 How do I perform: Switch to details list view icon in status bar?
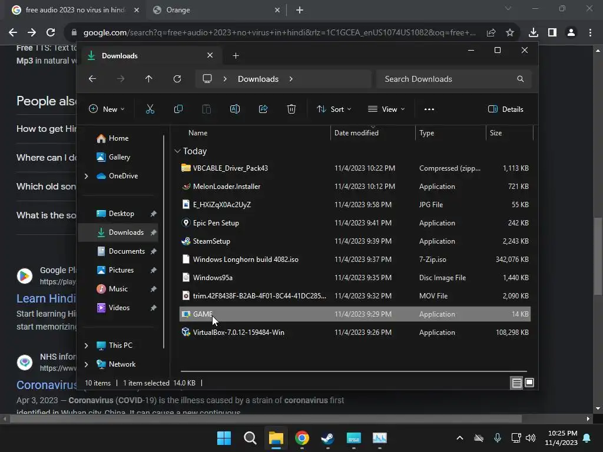click(x=517, y=383)
